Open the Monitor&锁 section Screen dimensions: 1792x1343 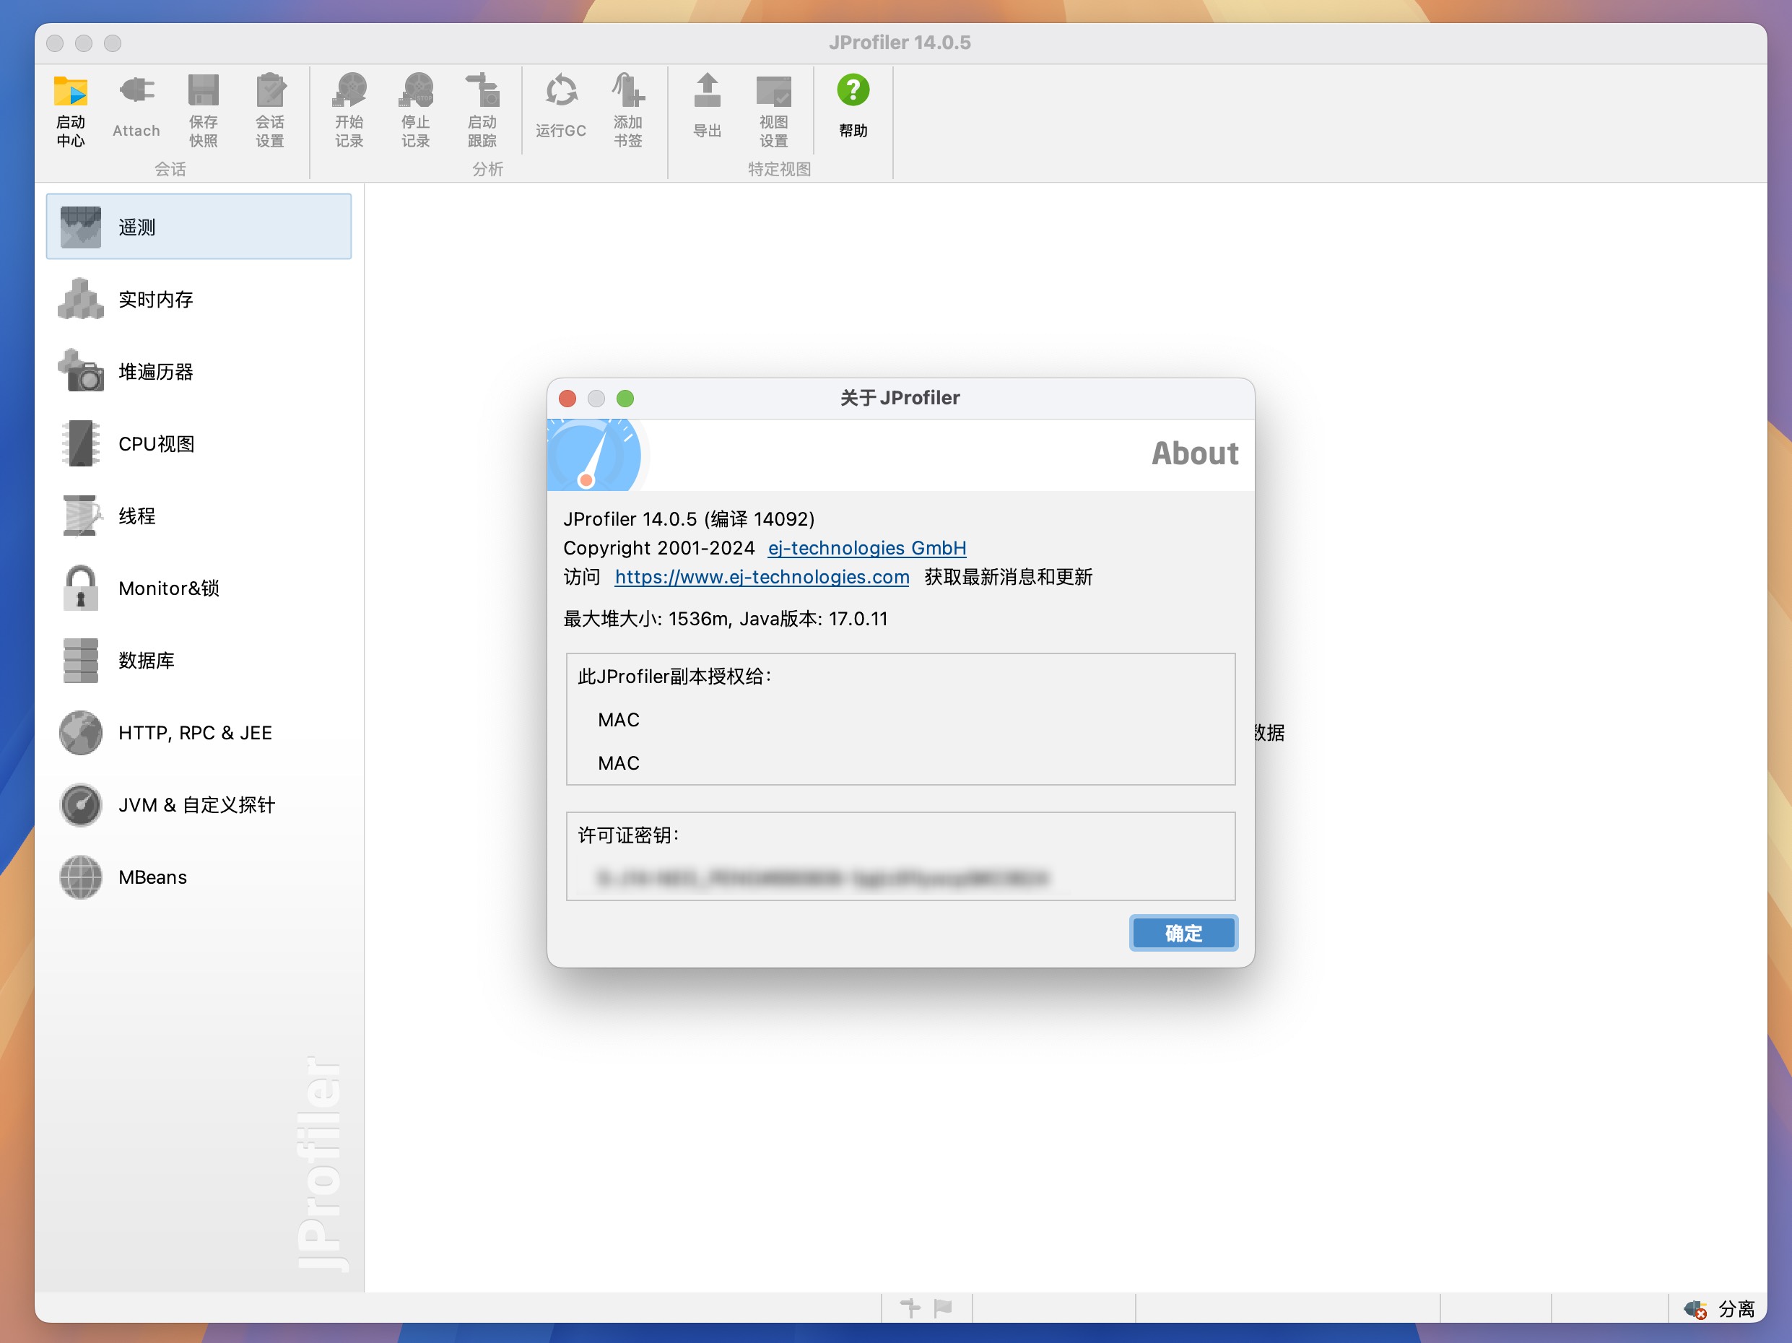(199, 587)
